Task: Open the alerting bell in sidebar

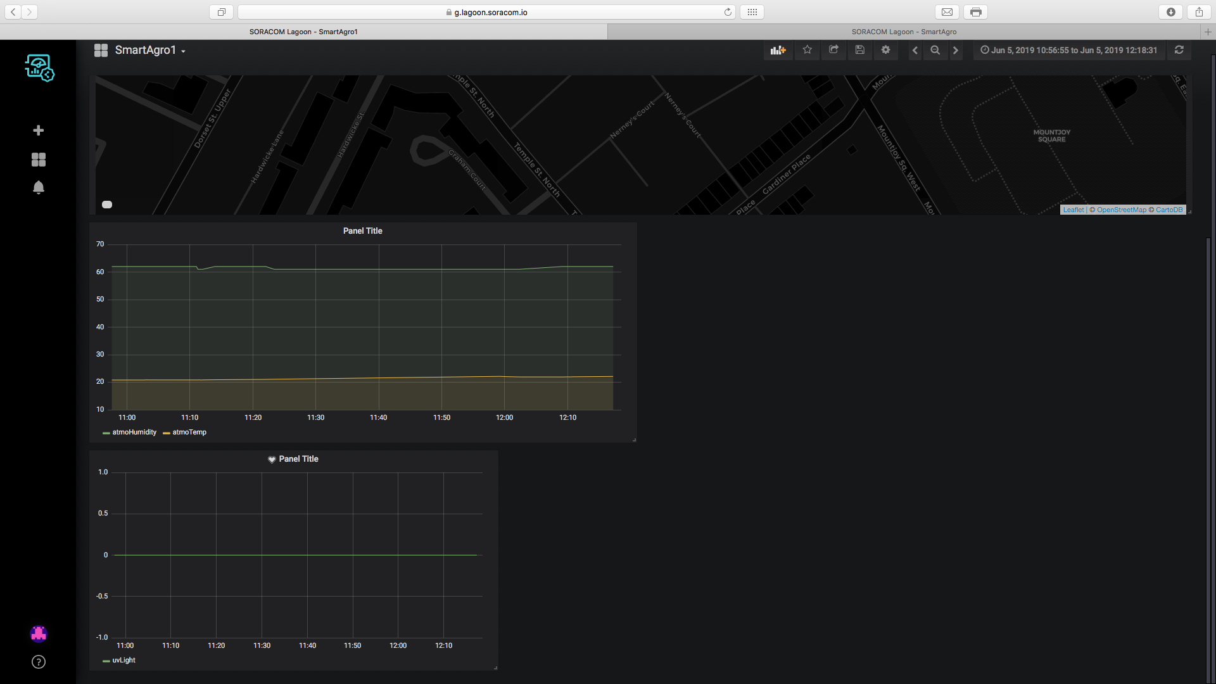Action: coord(39,187)
